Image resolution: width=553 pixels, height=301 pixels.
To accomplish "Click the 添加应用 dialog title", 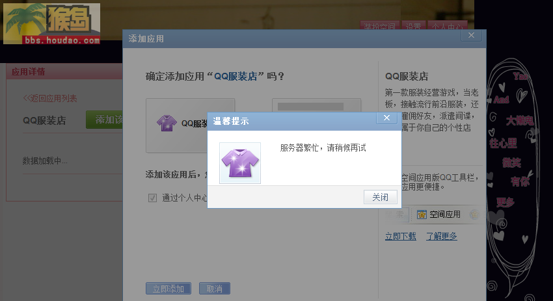I will pyautogui.click(x=146, y=39).
